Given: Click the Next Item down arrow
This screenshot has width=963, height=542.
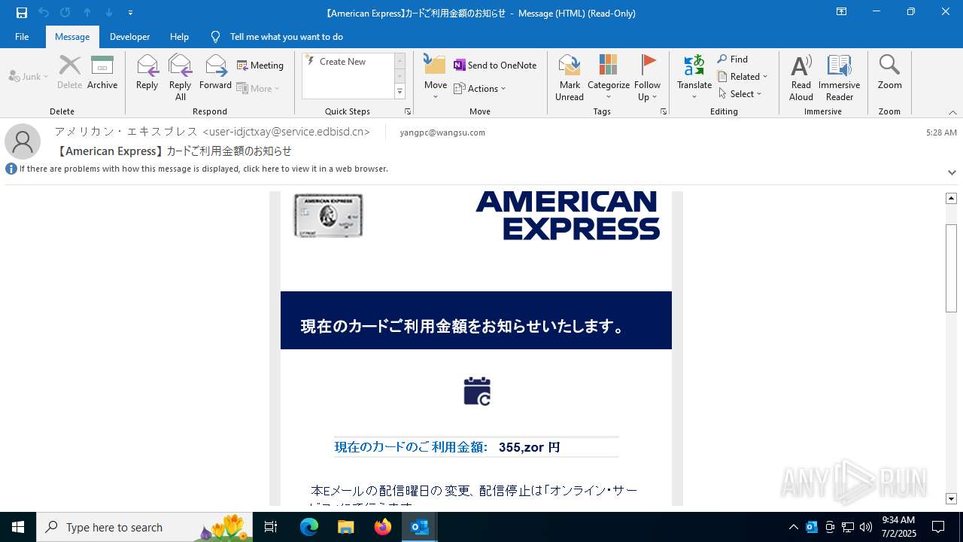Looking at the screenshot, I should (109, 13).
